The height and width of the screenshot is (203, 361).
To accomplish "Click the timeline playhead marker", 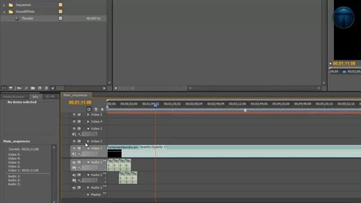I will coord(156,105).
